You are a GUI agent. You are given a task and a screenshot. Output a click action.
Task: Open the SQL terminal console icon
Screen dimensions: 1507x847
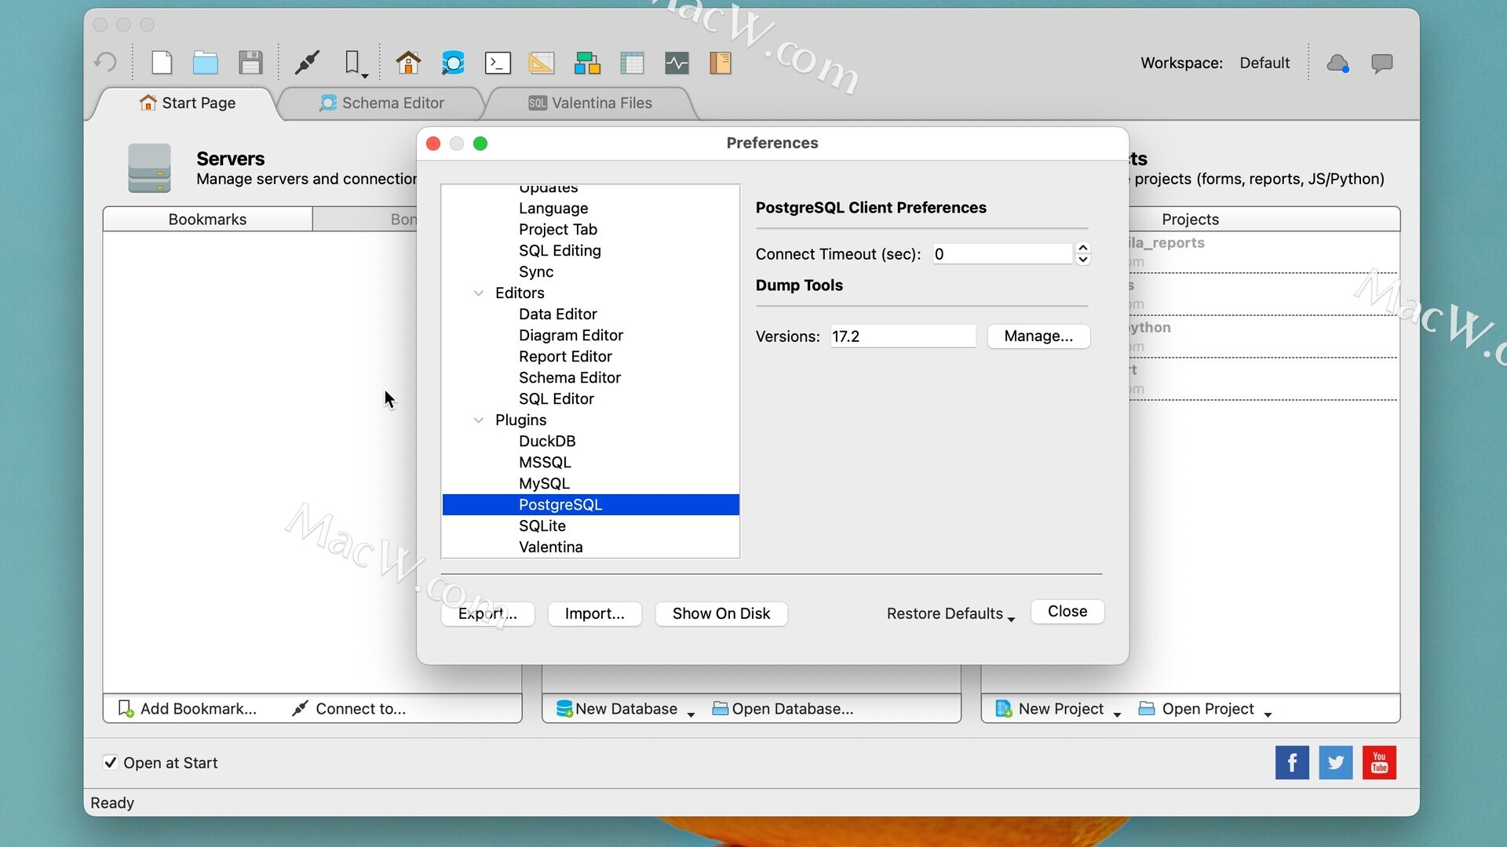(498, 63)
